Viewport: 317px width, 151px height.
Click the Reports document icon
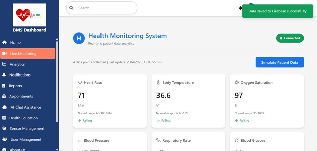pyautogui.click(x=4, y=86)
